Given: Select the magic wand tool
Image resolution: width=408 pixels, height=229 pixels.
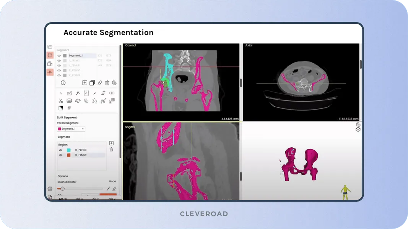Looking at the screenshot, I should pos(78,93).
